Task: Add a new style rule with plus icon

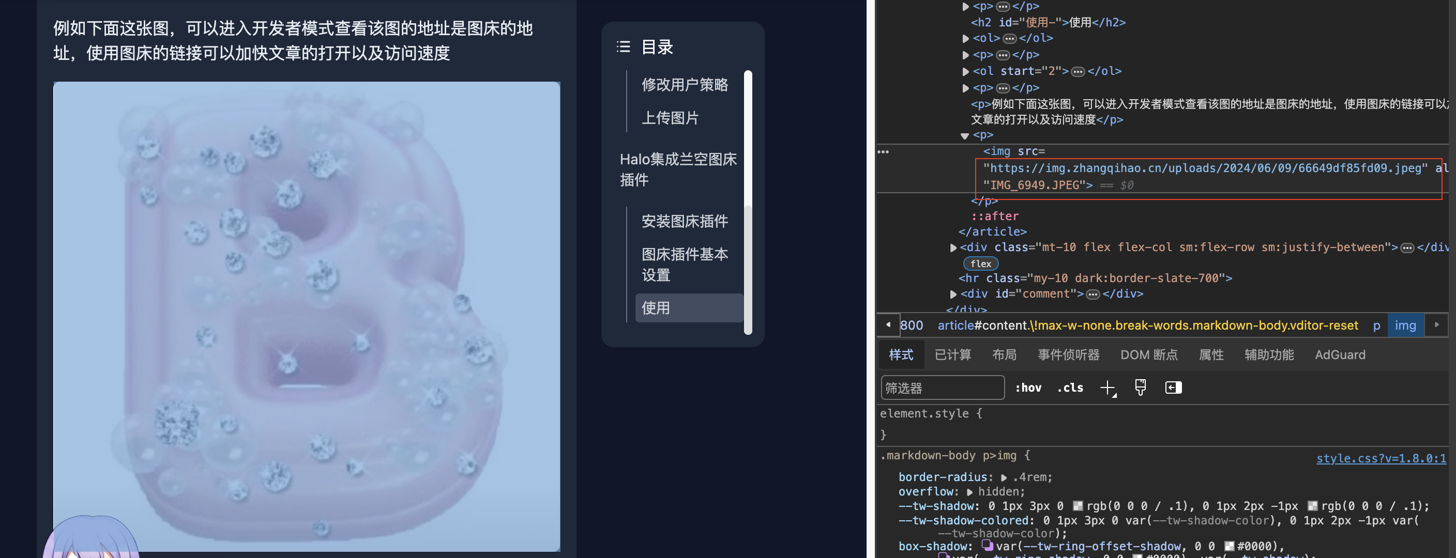Action: pyautogui.click(x=1108, y=388)
